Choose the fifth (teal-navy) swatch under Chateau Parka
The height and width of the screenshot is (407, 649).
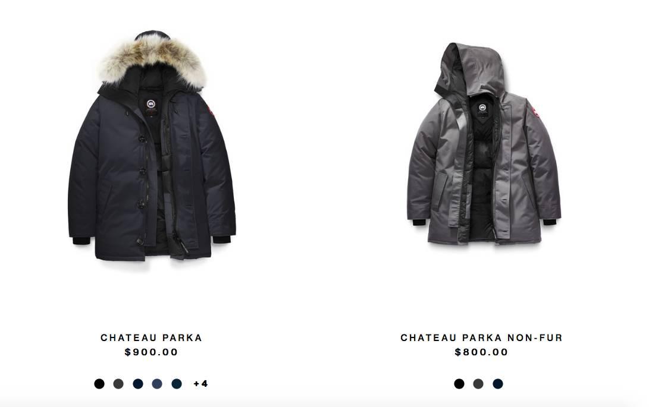177,384
